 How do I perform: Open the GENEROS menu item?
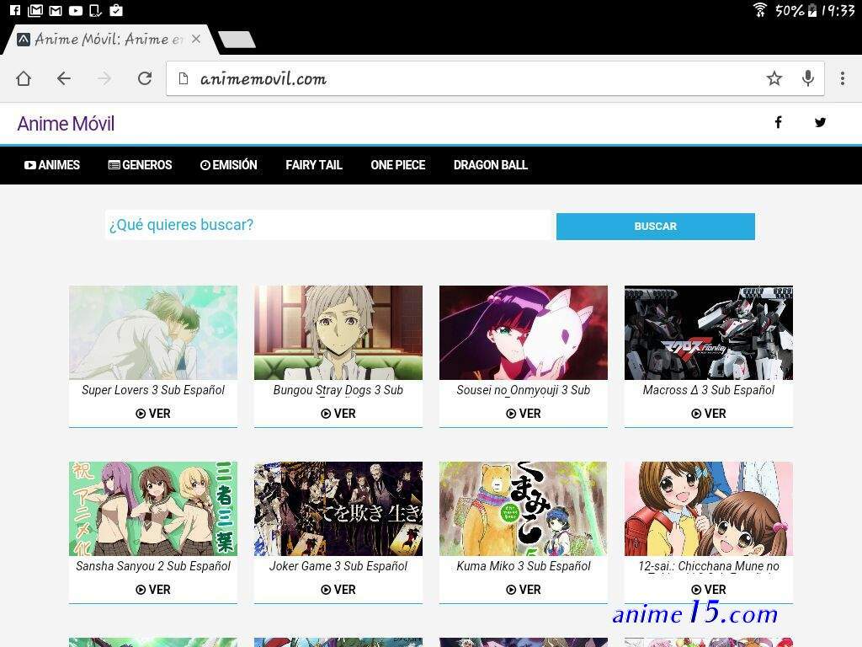[141, 165]
